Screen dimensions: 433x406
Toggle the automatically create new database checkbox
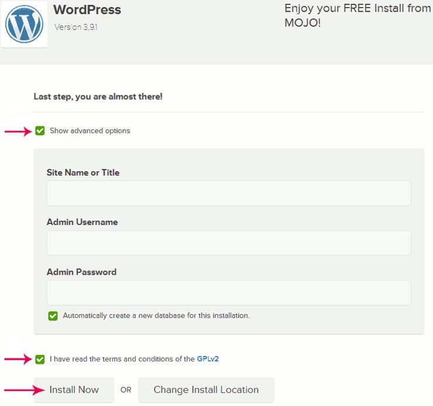pos(53,316)
